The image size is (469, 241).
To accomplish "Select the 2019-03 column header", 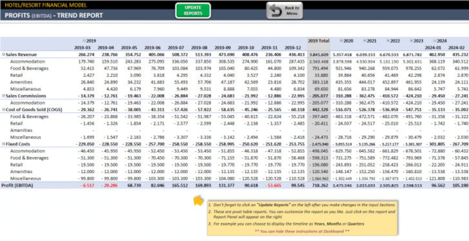I will pos(83,48).
